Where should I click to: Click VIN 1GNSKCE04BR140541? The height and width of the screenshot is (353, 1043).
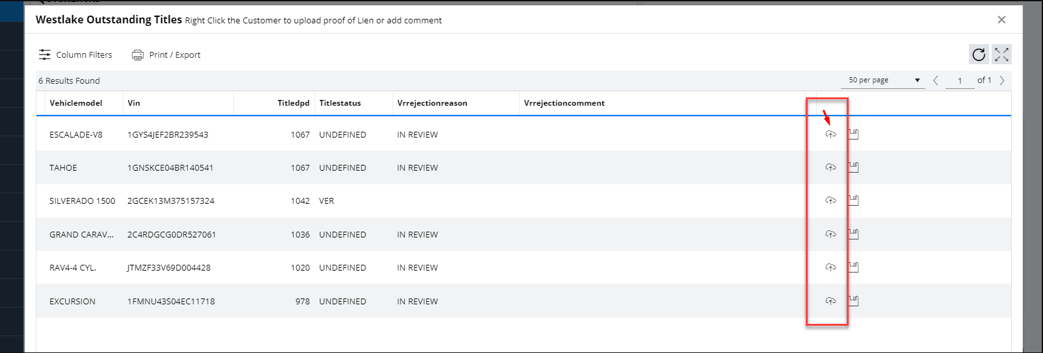pyautogui.click(x=170, y=168)
